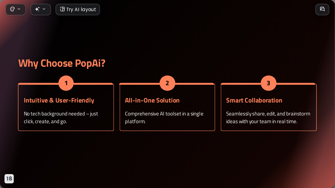Select the Smart Collaboration heading
This screenshot has height=188, width=335.
click(x=254, y=100)
